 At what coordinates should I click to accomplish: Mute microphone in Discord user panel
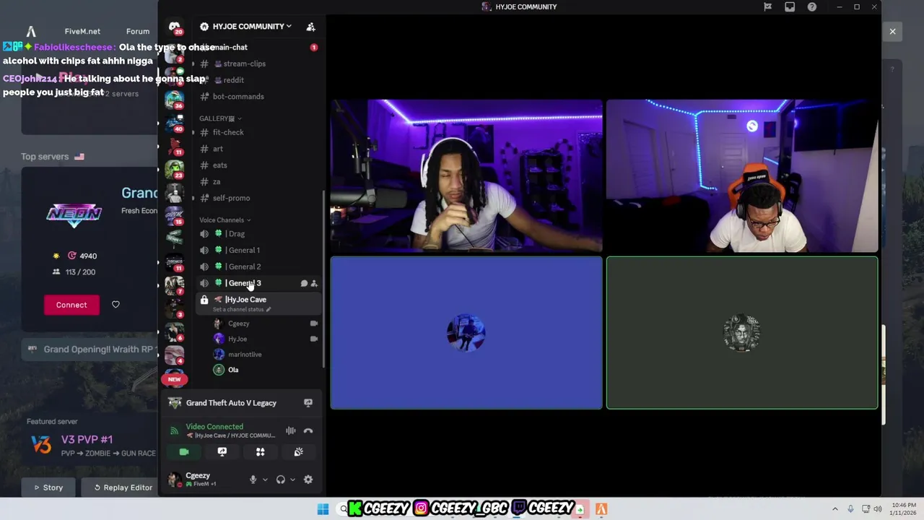tap(253, 480)
